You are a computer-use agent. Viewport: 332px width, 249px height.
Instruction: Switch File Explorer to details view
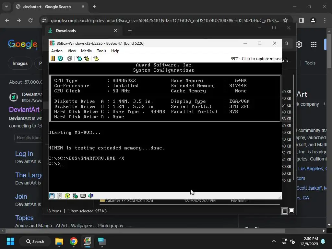285,211
